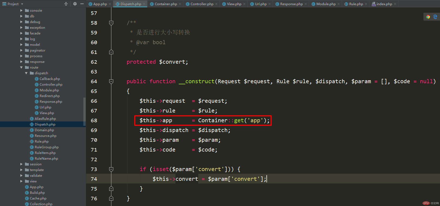Image resolution: width=440 pixels, height=206 pixels.
Task: Collapse the dispatch folder
Action: (26, 73)
